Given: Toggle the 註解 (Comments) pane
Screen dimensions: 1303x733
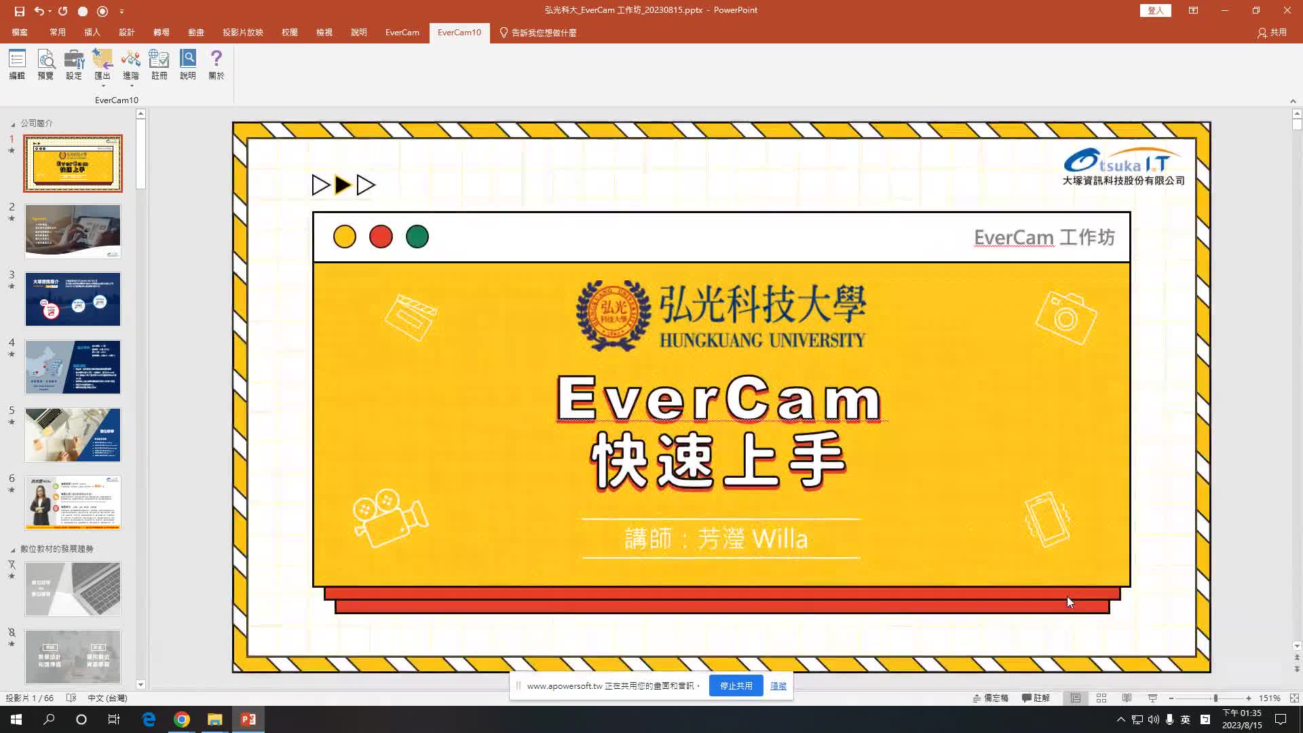Looking at the screenshot, I should [x=1036, y=698].
